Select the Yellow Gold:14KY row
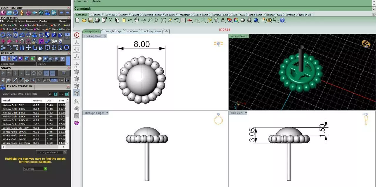Viewport: 376px width, 187px height. [33, 113]
